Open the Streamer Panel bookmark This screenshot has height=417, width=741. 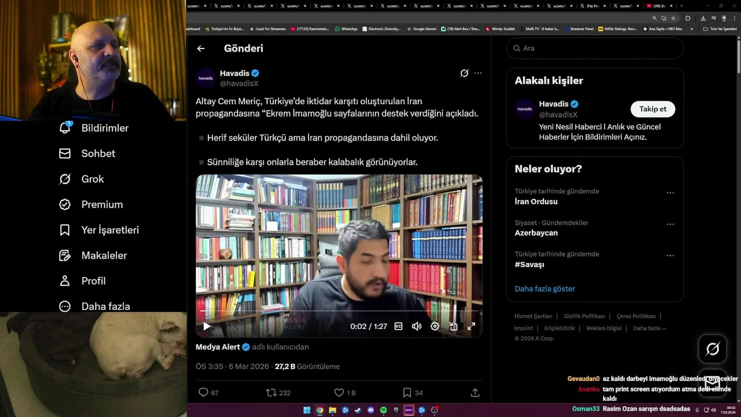coord(579,29)
